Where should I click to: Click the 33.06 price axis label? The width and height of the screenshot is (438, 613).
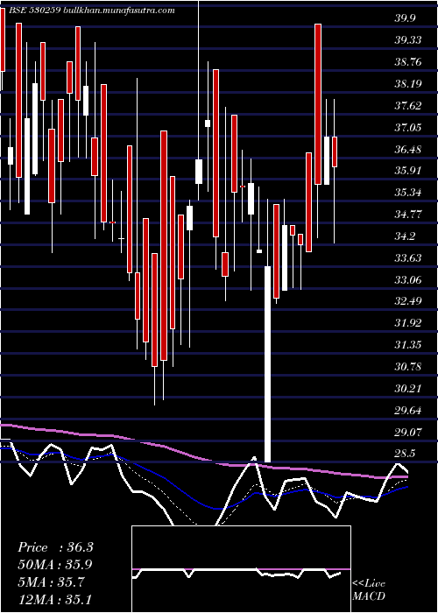[x=409, y=280]
